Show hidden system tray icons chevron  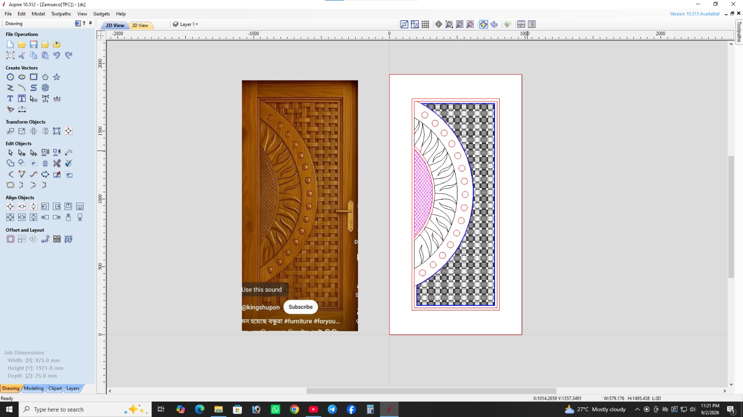637,409
